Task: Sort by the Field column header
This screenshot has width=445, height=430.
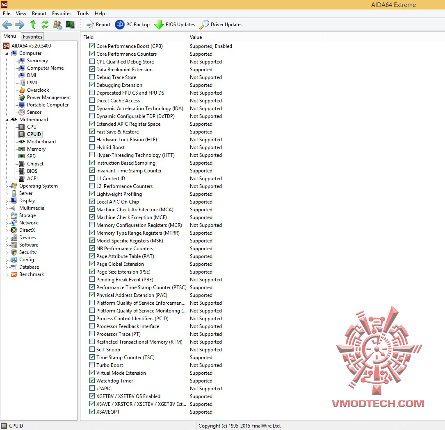Action: [134, 37]
